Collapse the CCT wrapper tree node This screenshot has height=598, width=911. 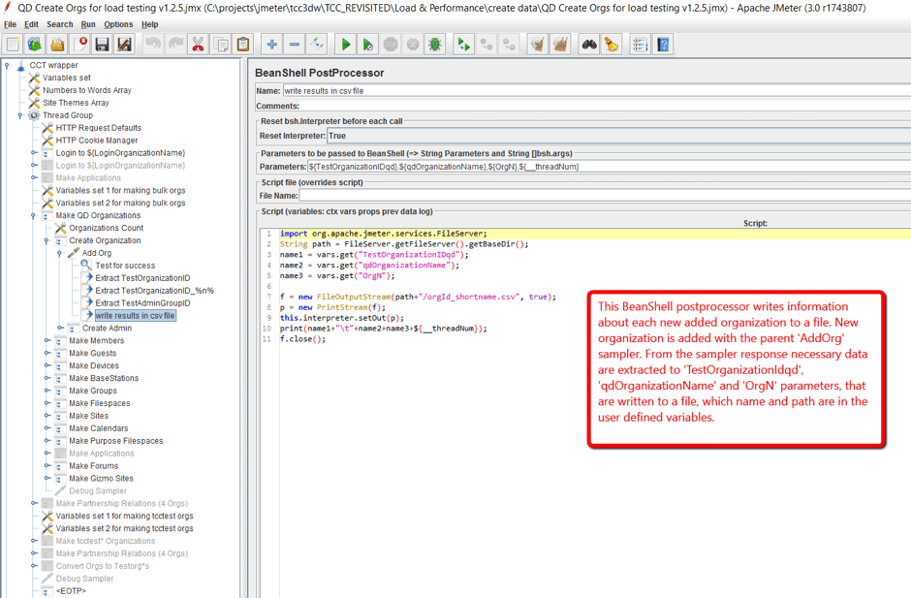(7, 65)
